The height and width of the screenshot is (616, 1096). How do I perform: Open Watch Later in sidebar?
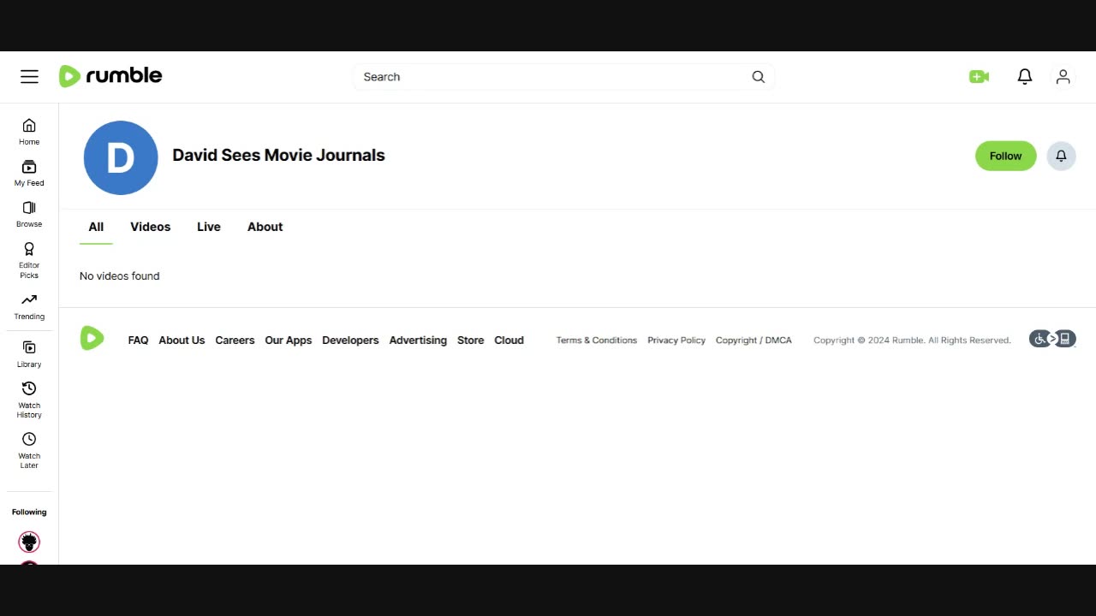[29, 451]
